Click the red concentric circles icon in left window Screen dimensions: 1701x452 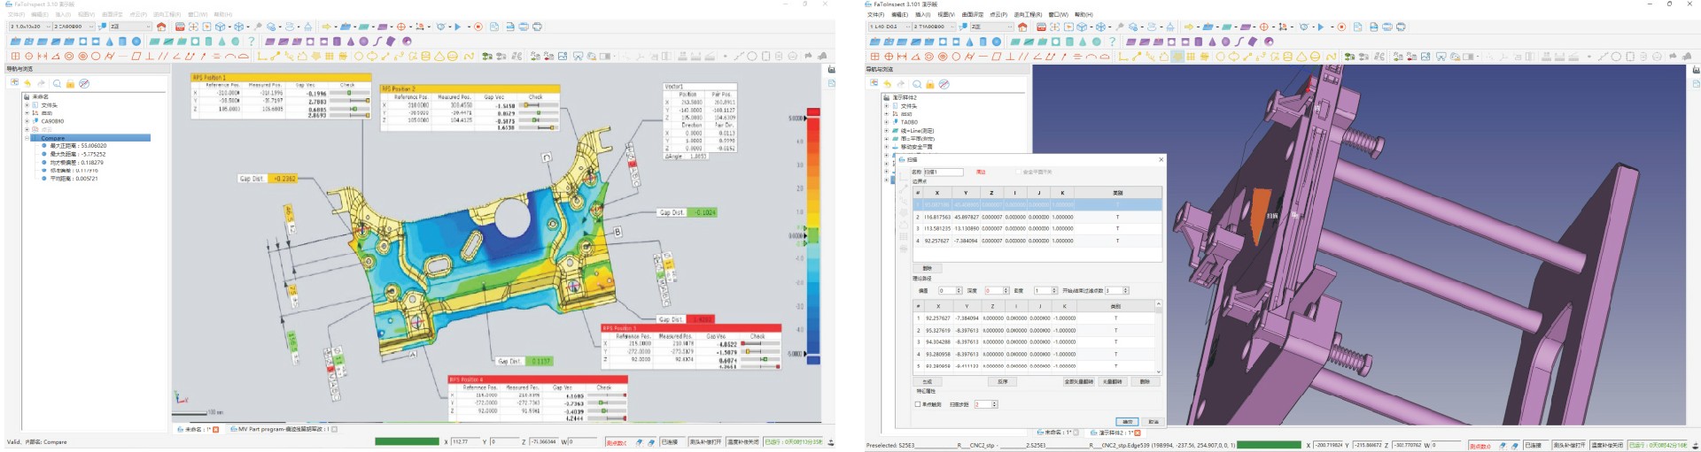tap(69, 56)
